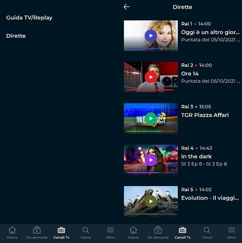Select Canali Tv icon in left screen bar
Screen dimensions: 242x243
(61, 230)
